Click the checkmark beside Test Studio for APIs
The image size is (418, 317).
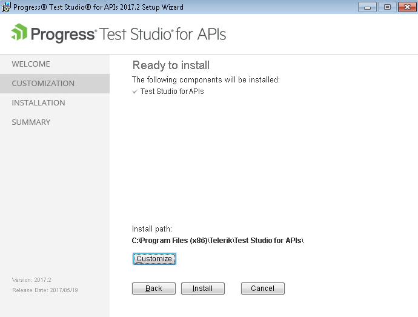pos(135,92)
